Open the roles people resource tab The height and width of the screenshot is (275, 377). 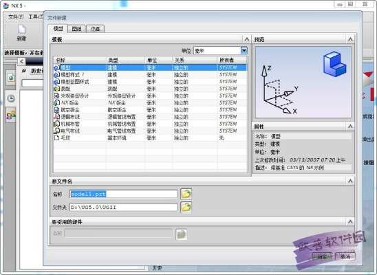click(x=11, y=115)
